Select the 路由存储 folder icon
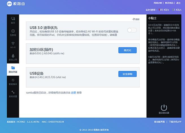This screenshot has height=133, width=185. pyautogui.click(x=13, y=68)
